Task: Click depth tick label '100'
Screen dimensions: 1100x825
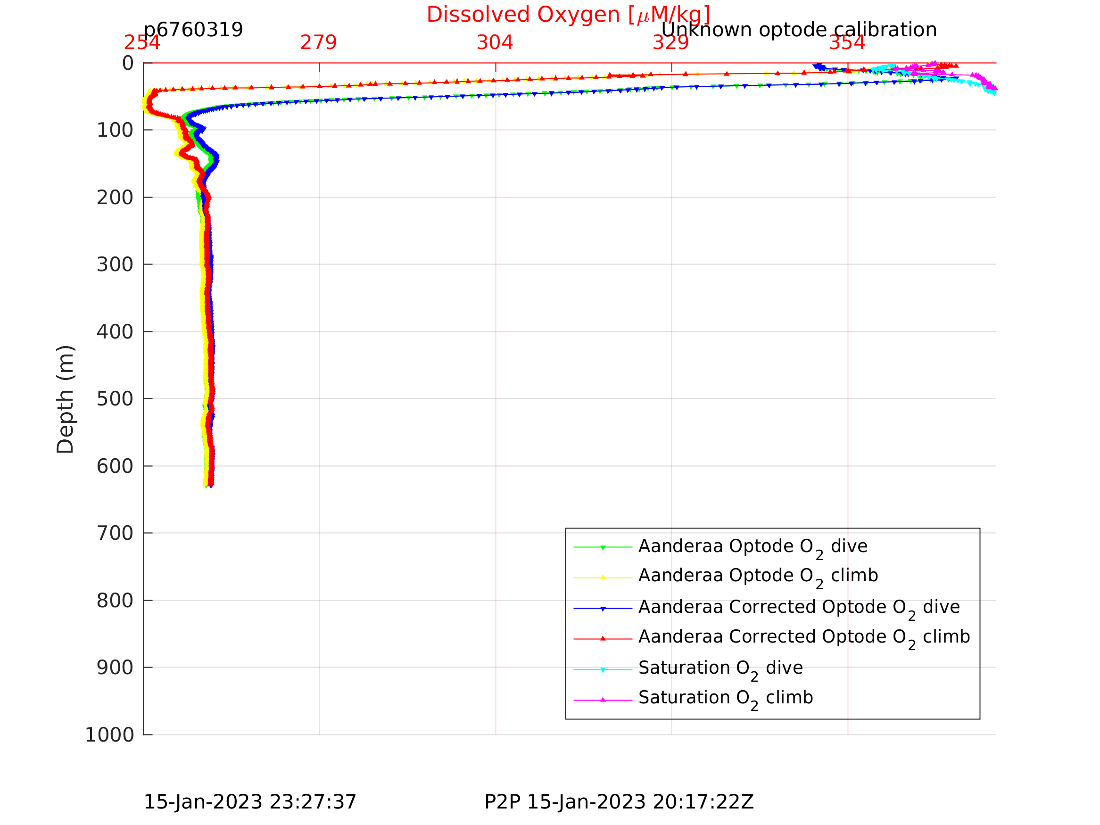Action: point(115,130)
